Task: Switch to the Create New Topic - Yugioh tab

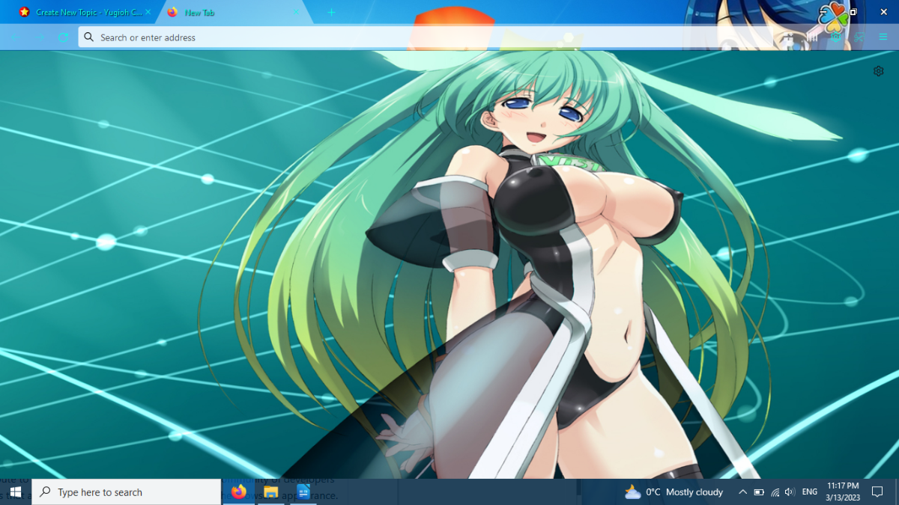Action: point(85,13)
